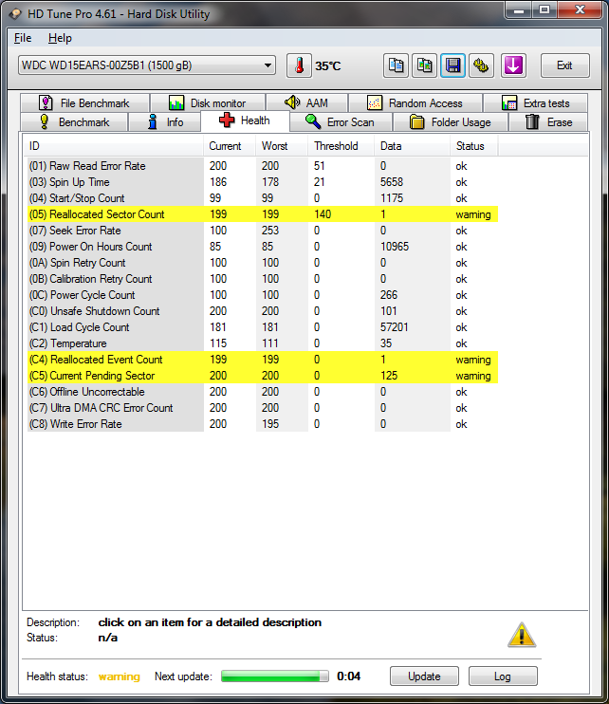Viewport: 609px width, 704px height.
Task: Select the Start/Stop Count row
Action: pos(263,198)
